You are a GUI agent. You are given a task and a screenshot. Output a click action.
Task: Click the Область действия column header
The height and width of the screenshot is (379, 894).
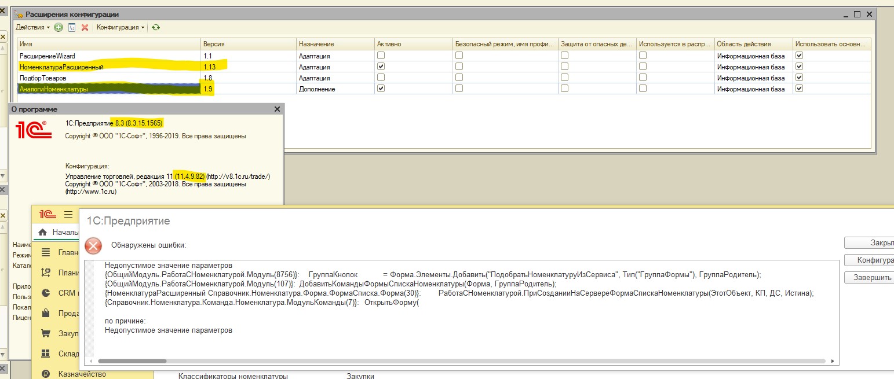(753, 44)
